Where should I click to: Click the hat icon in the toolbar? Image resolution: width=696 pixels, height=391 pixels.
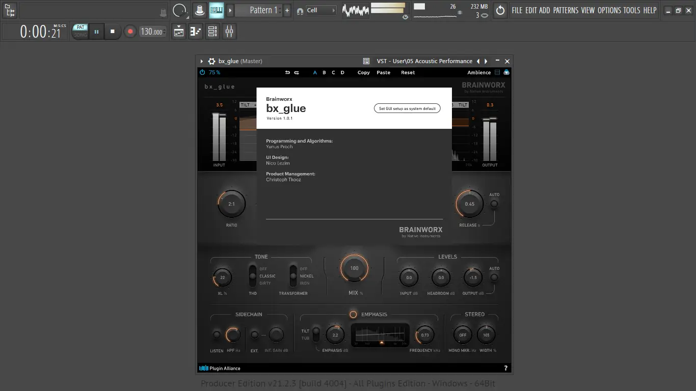200,10
